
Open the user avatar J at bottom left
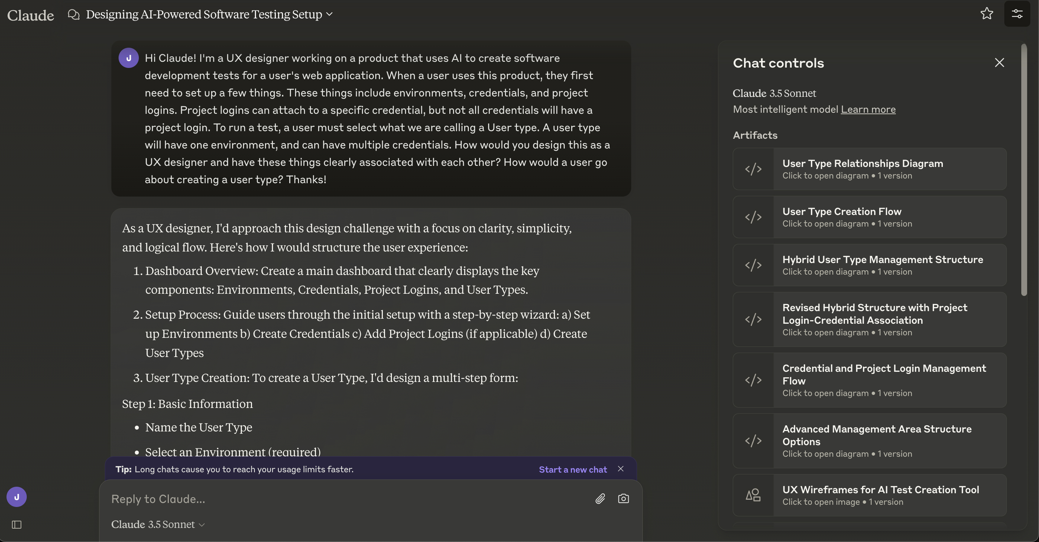click(17, 497)
